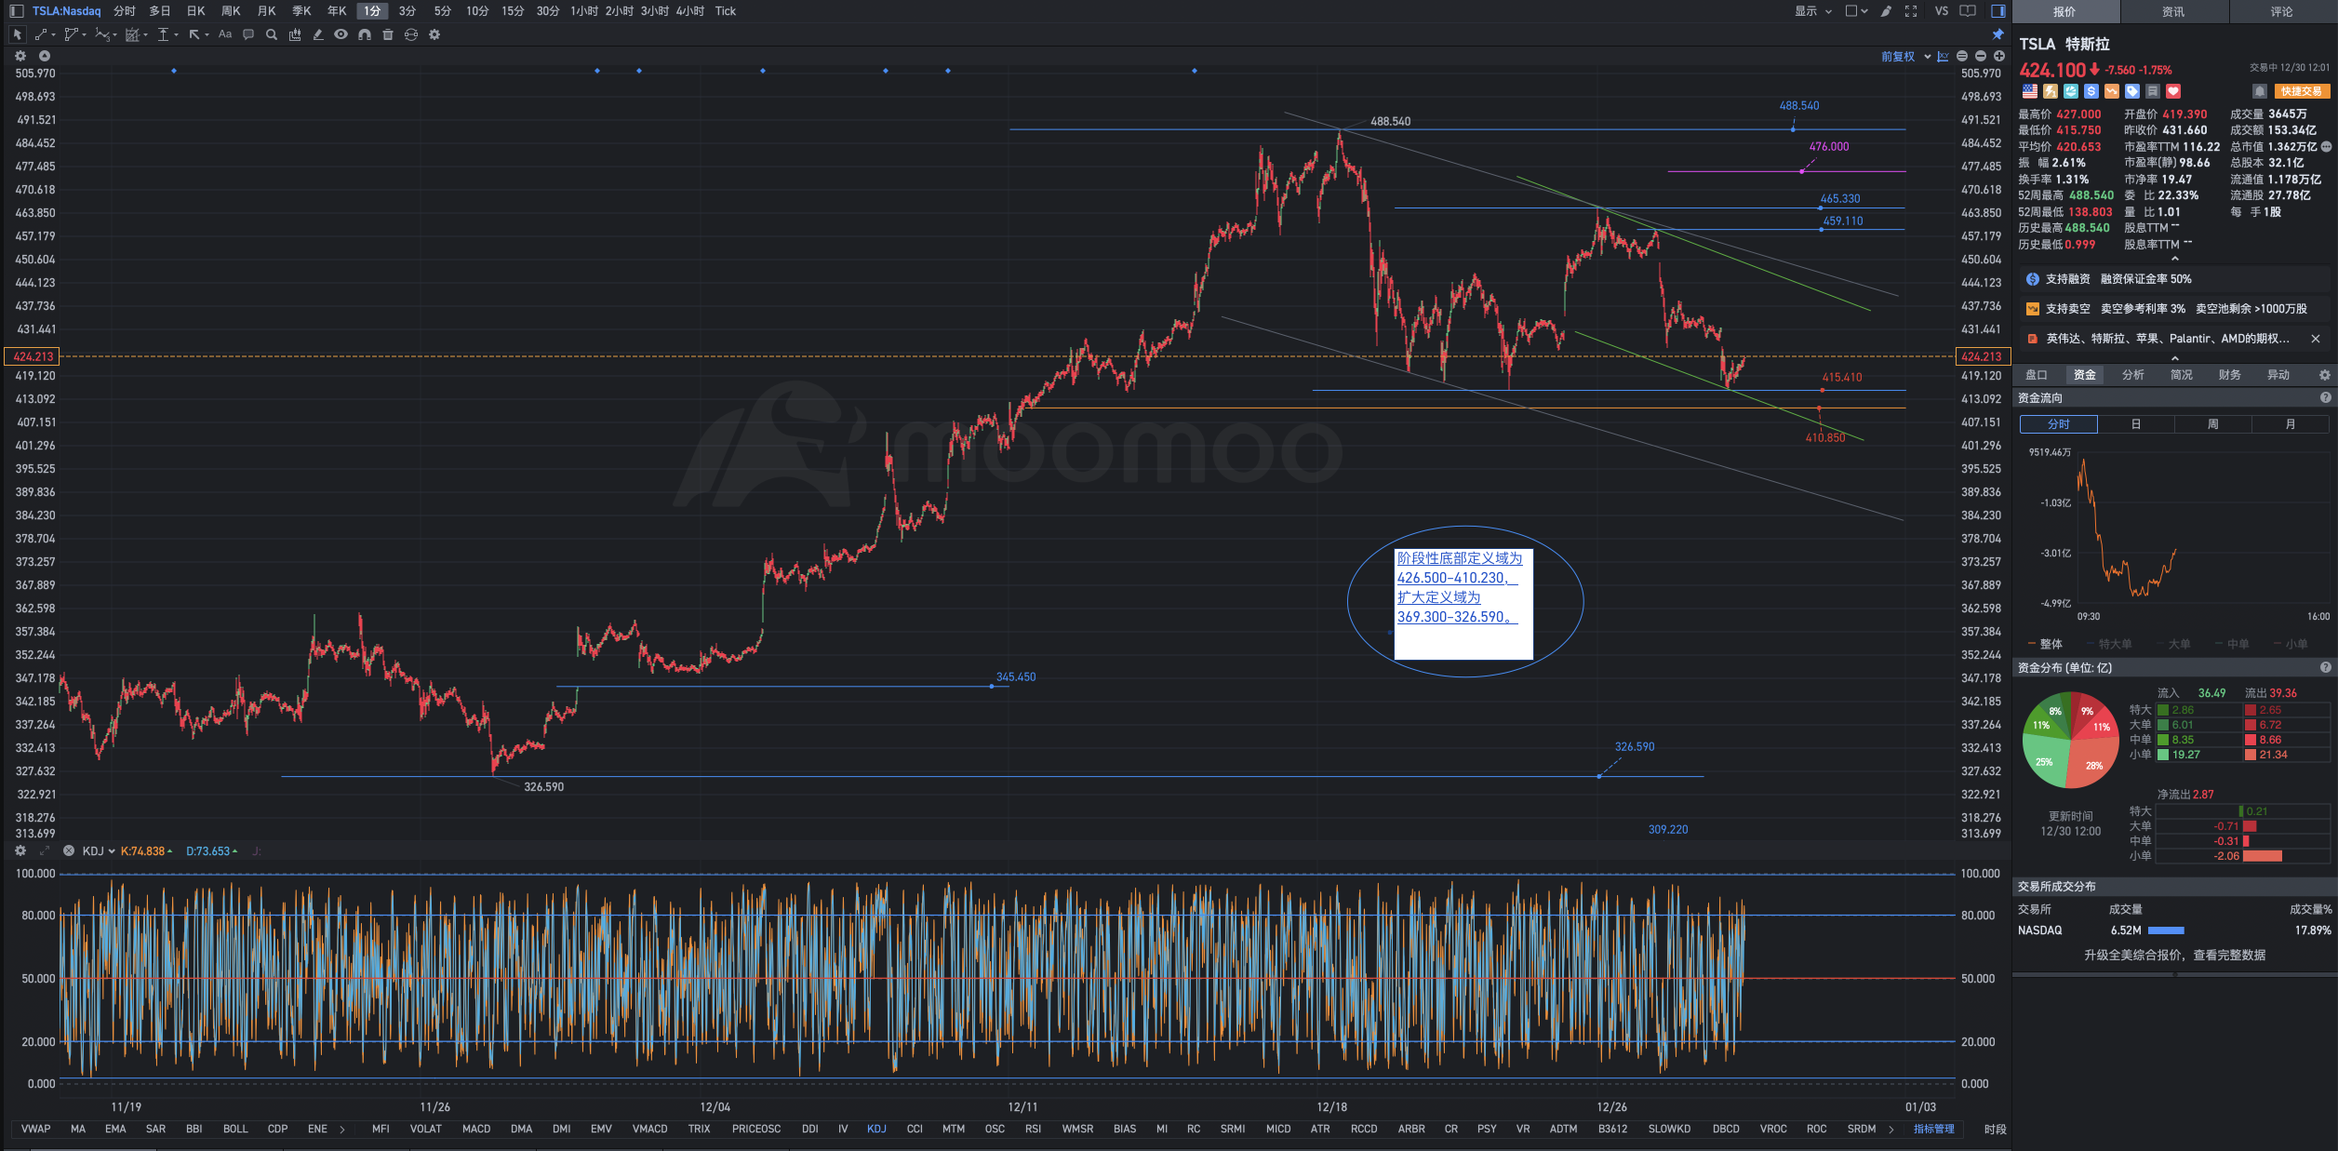Screen dimensions: 2338x1151
Task: Select the cursor pointer drawing tool
Action: point(17,34)
